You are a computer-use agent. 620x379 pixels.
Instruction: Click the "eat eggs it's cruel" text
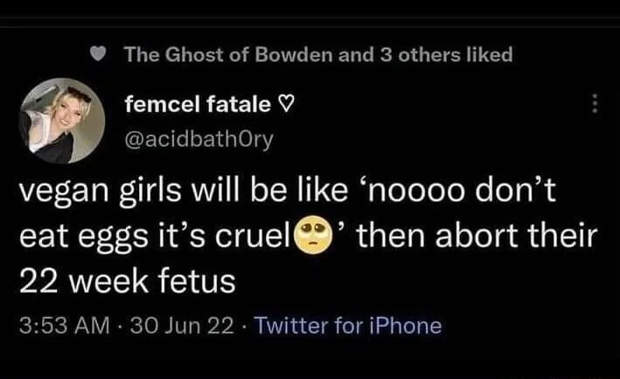pos(150,237)
